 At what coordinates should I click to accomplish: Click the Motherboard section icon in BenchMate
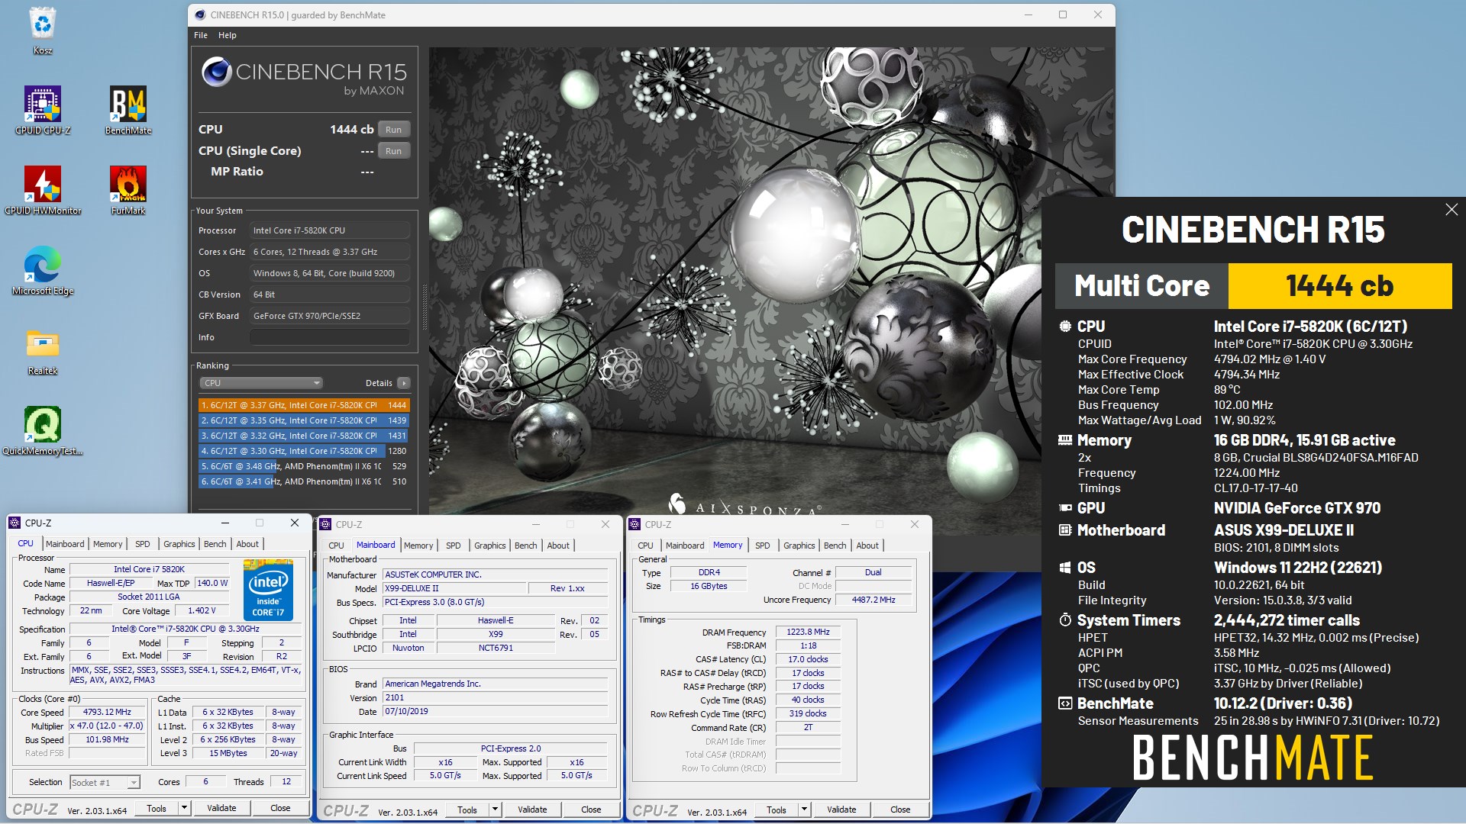coord(1065,530)
